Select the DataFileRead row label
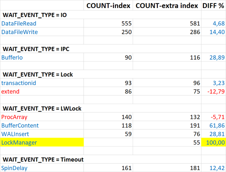Screen dimensions: 226x172 [x=19, y=24]
